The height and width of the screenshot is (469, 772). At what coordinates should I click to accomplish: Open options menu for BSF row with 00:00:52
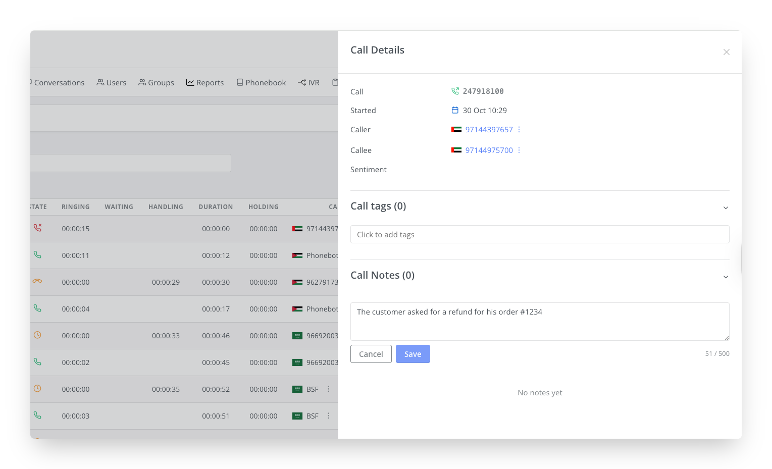pyautogui.click(x=329, y=389)
